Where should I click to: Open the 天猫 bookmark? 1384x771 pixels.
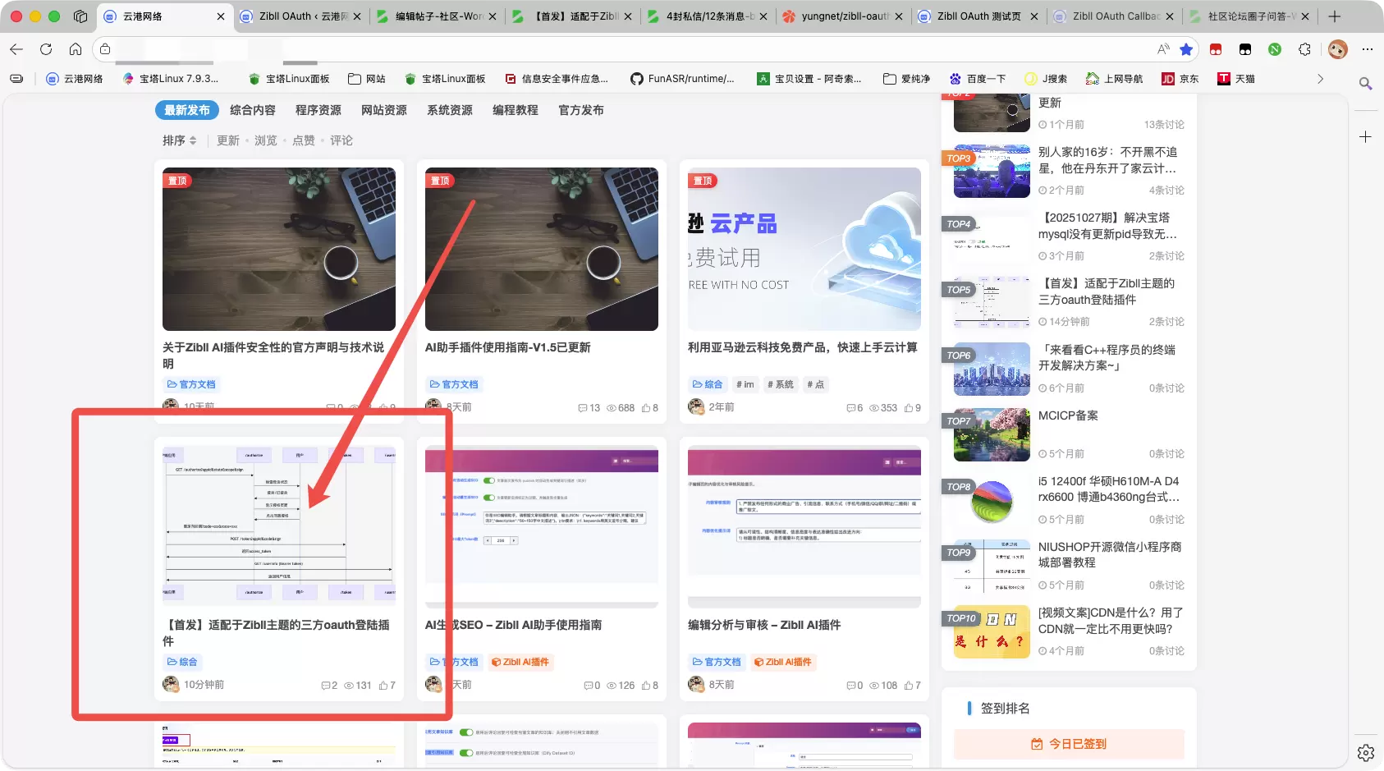1236,79
